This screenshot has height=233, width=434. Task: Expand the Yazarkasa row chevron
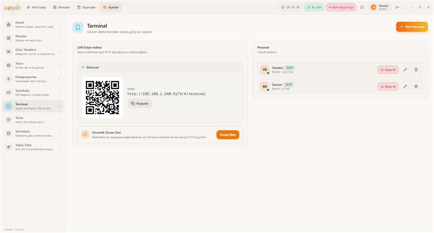(59, 93)
